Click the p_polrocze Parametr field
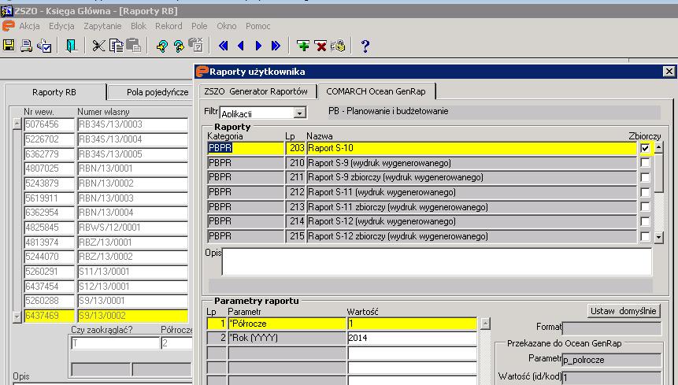The height and width of the screenshot is (385, 678). point(612,360)
